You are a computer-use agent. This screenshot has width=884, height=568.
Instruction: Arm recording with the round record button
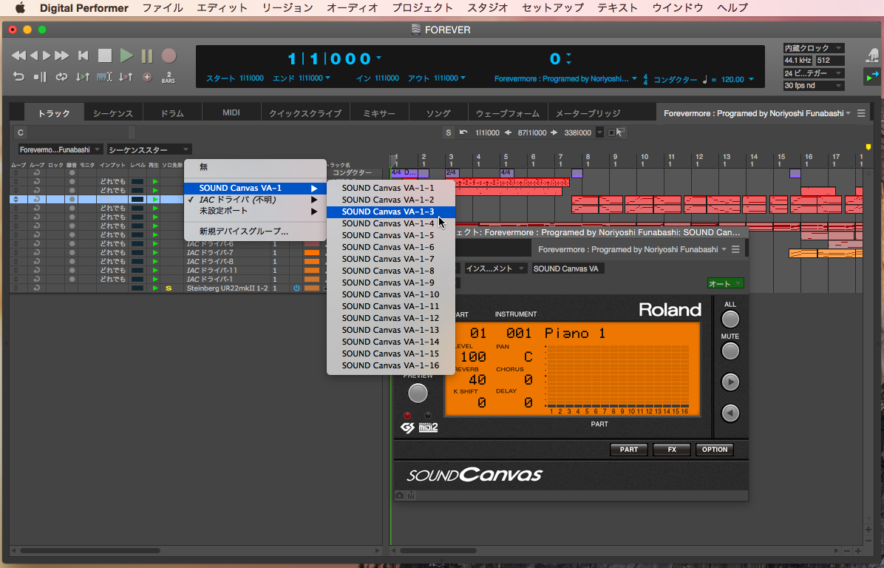coord(169,55)
